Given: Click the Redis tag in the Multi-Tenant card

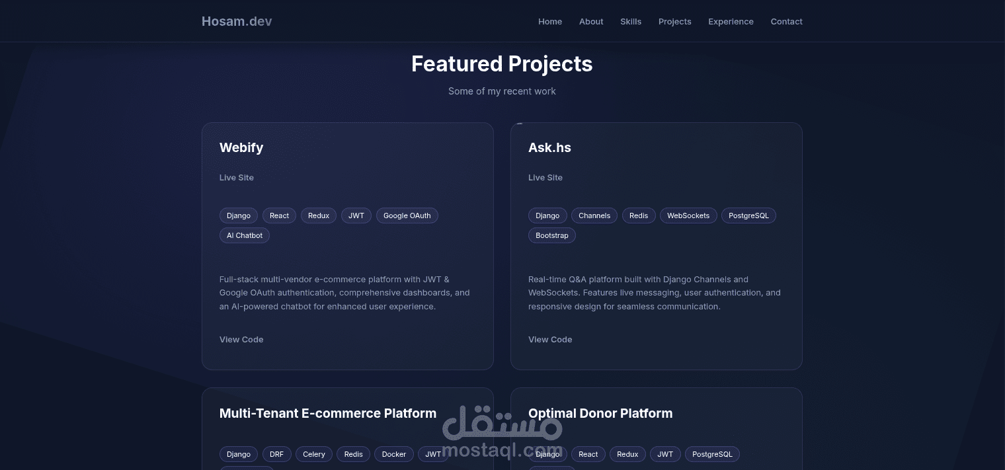Looking at the screenshot, I should pyautogui.click(x=354, y=454).
